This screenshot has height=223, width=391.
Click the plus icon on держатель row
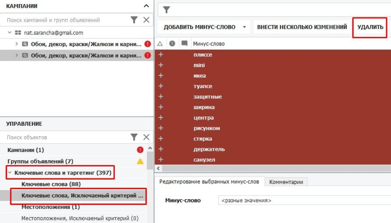(x=161, y=149)
